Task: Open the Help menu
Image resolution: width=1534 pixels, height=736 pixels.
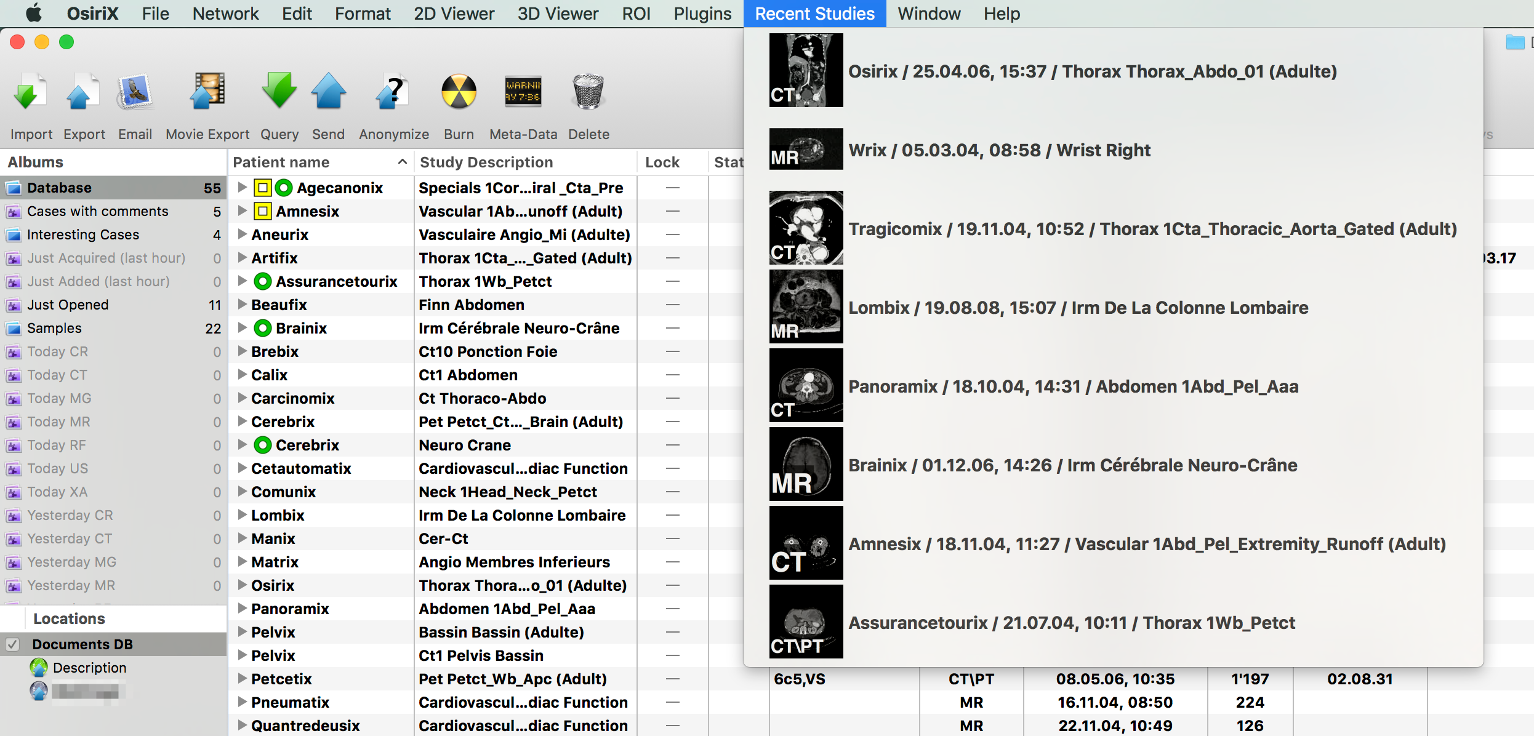Action: coord(1002,14)
